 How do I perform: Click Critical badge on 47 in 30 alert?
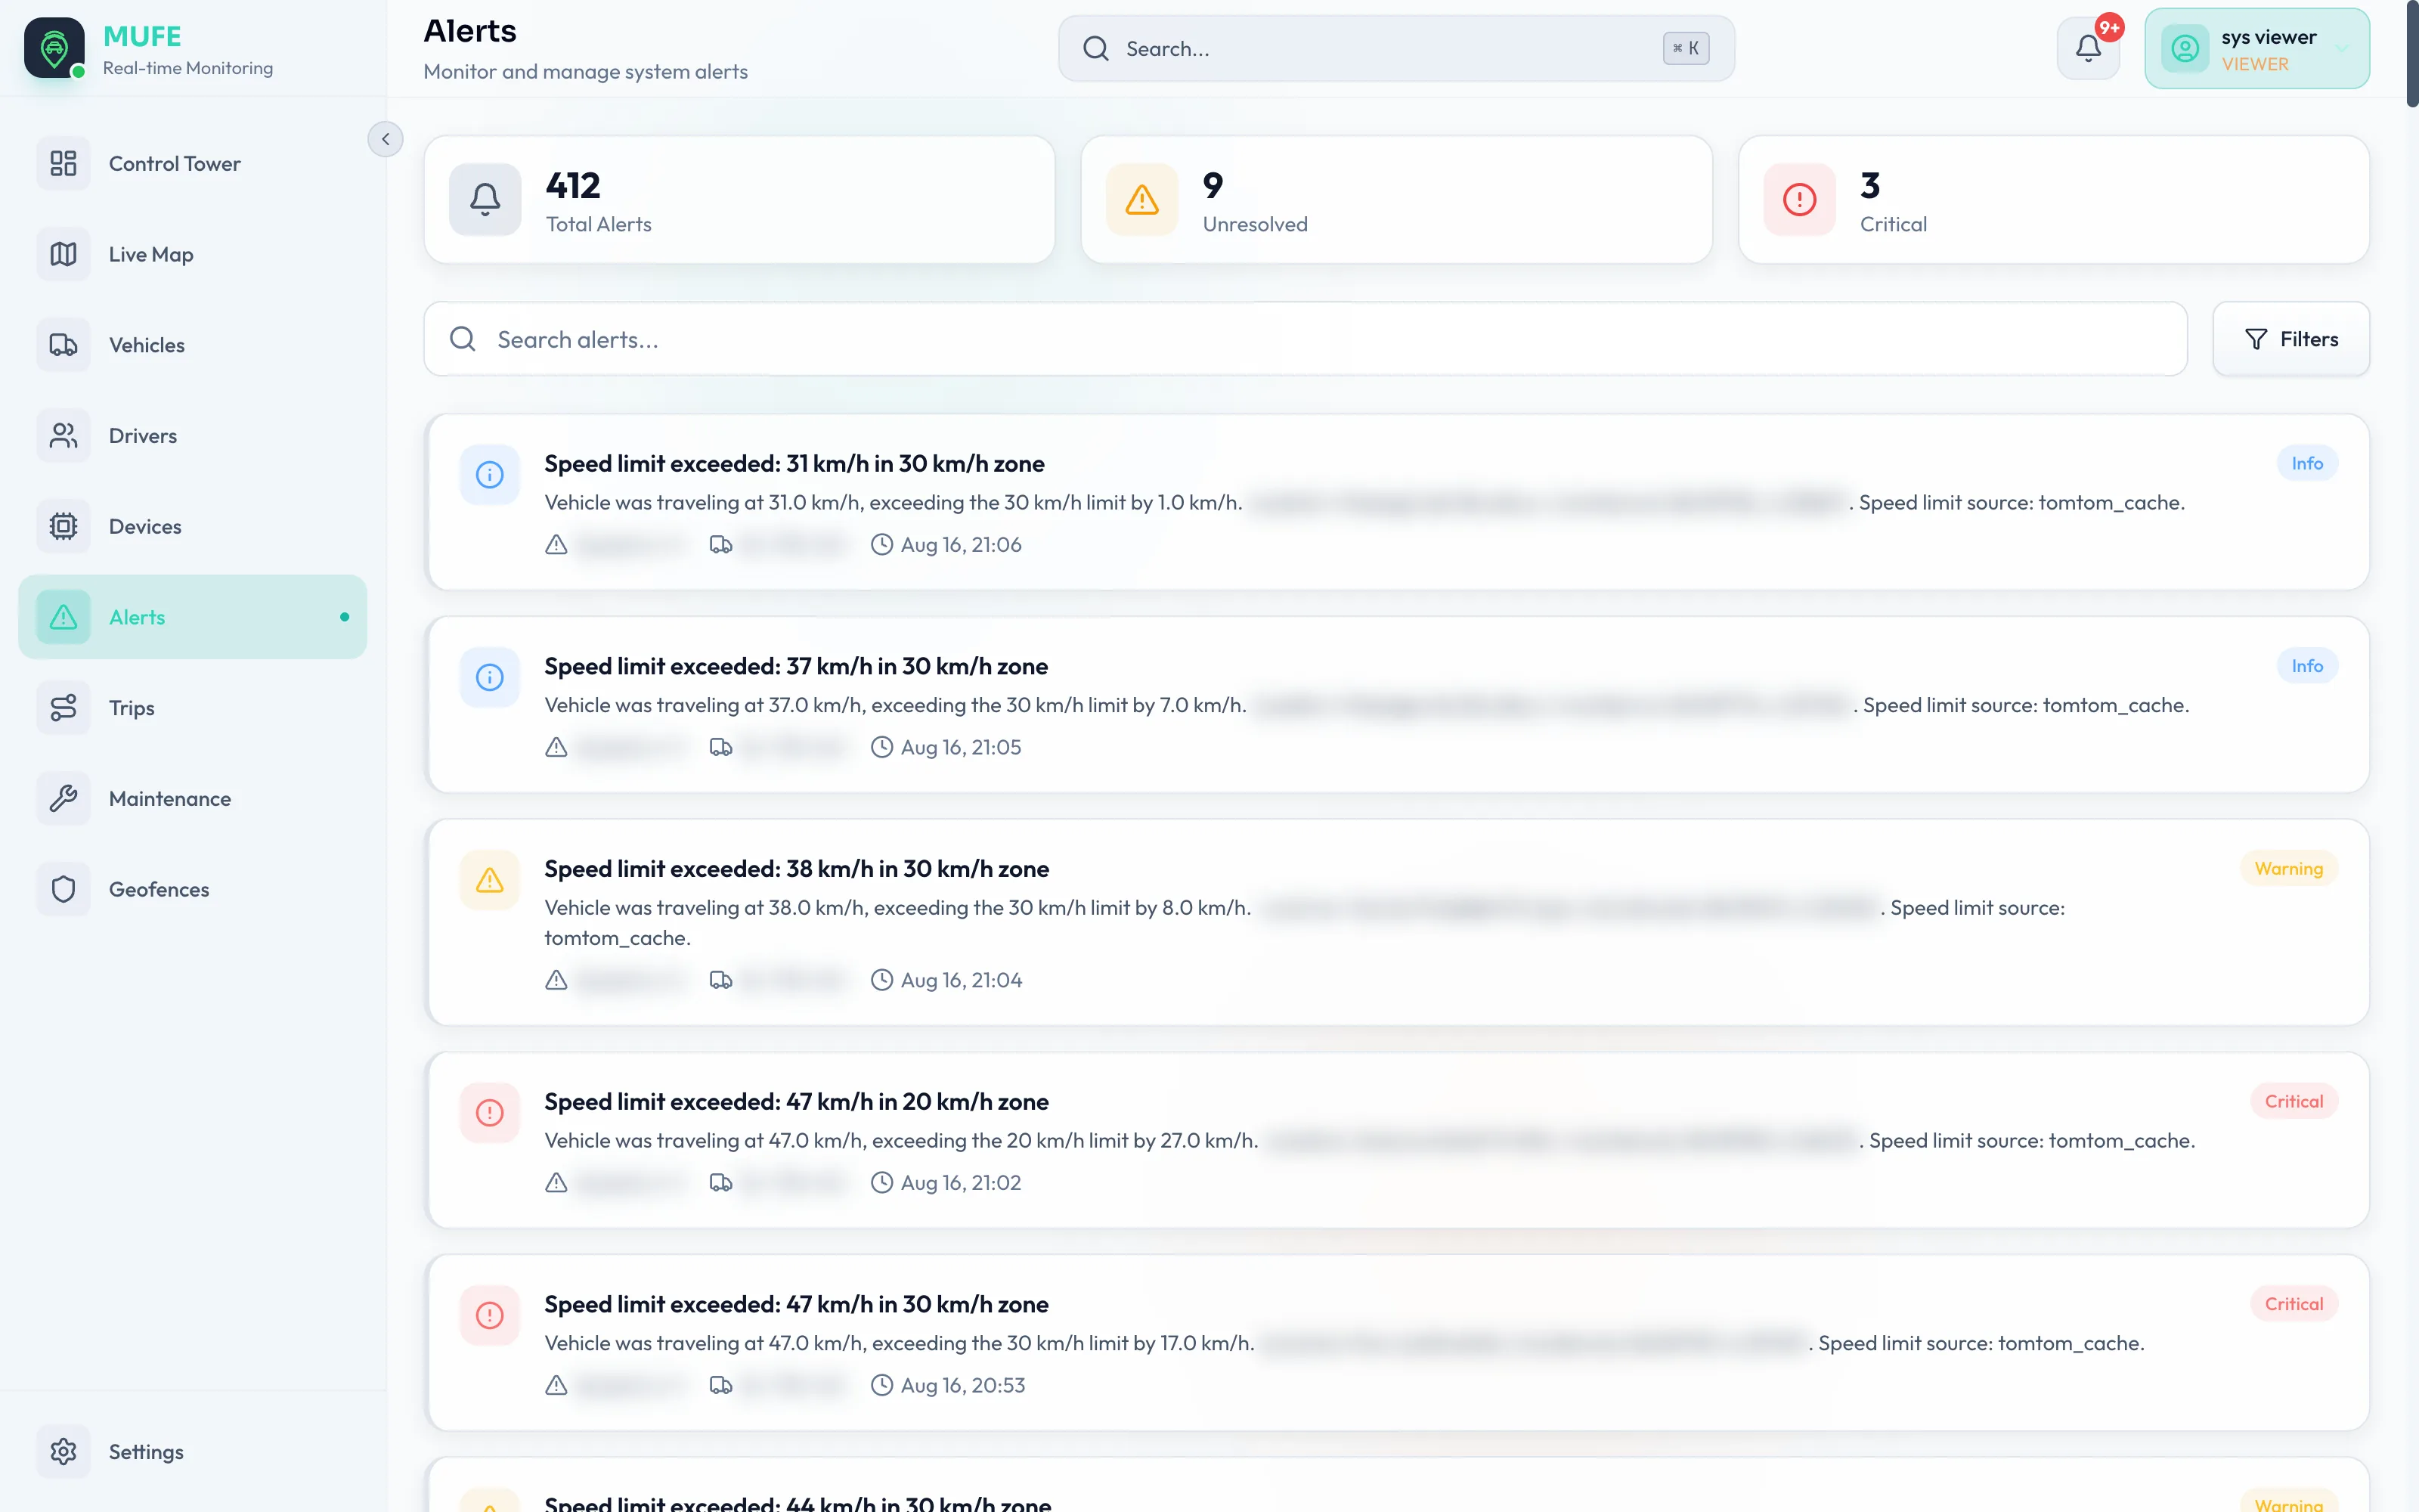pyautogui.click(x=2294, y=1304)
